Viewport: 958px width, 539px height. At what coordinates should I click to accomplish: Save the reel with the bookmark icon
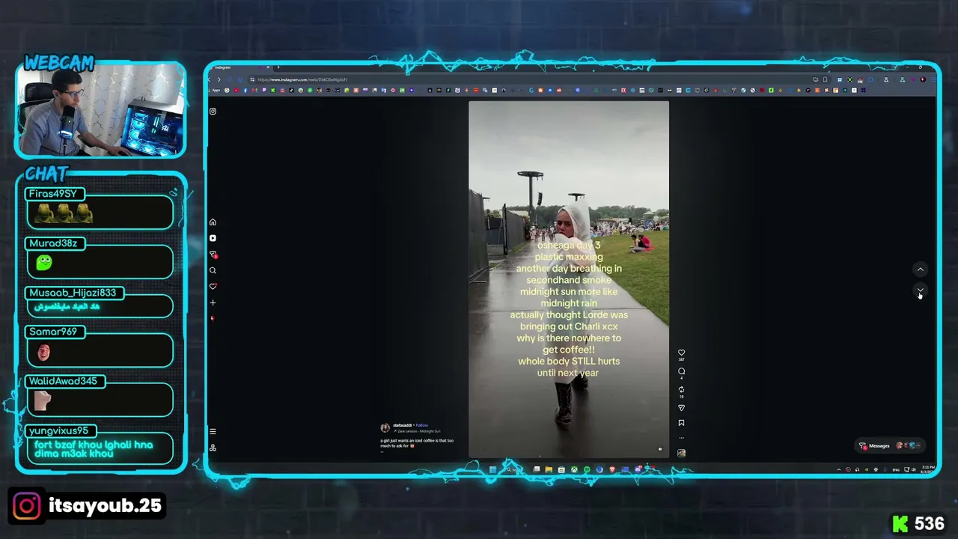(681, 423)
